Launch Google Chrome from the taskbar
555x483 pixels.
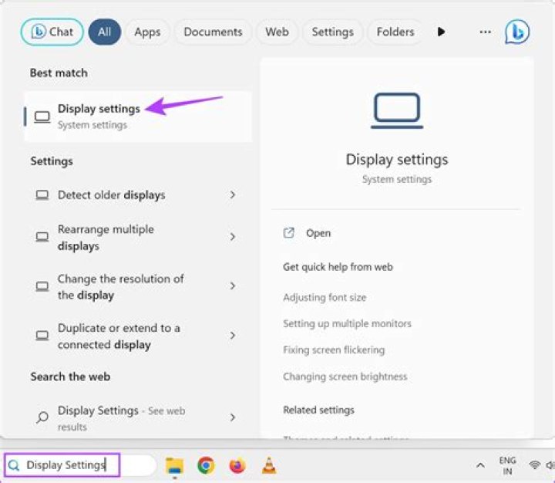pyautogui.click(x=206, y=465)
